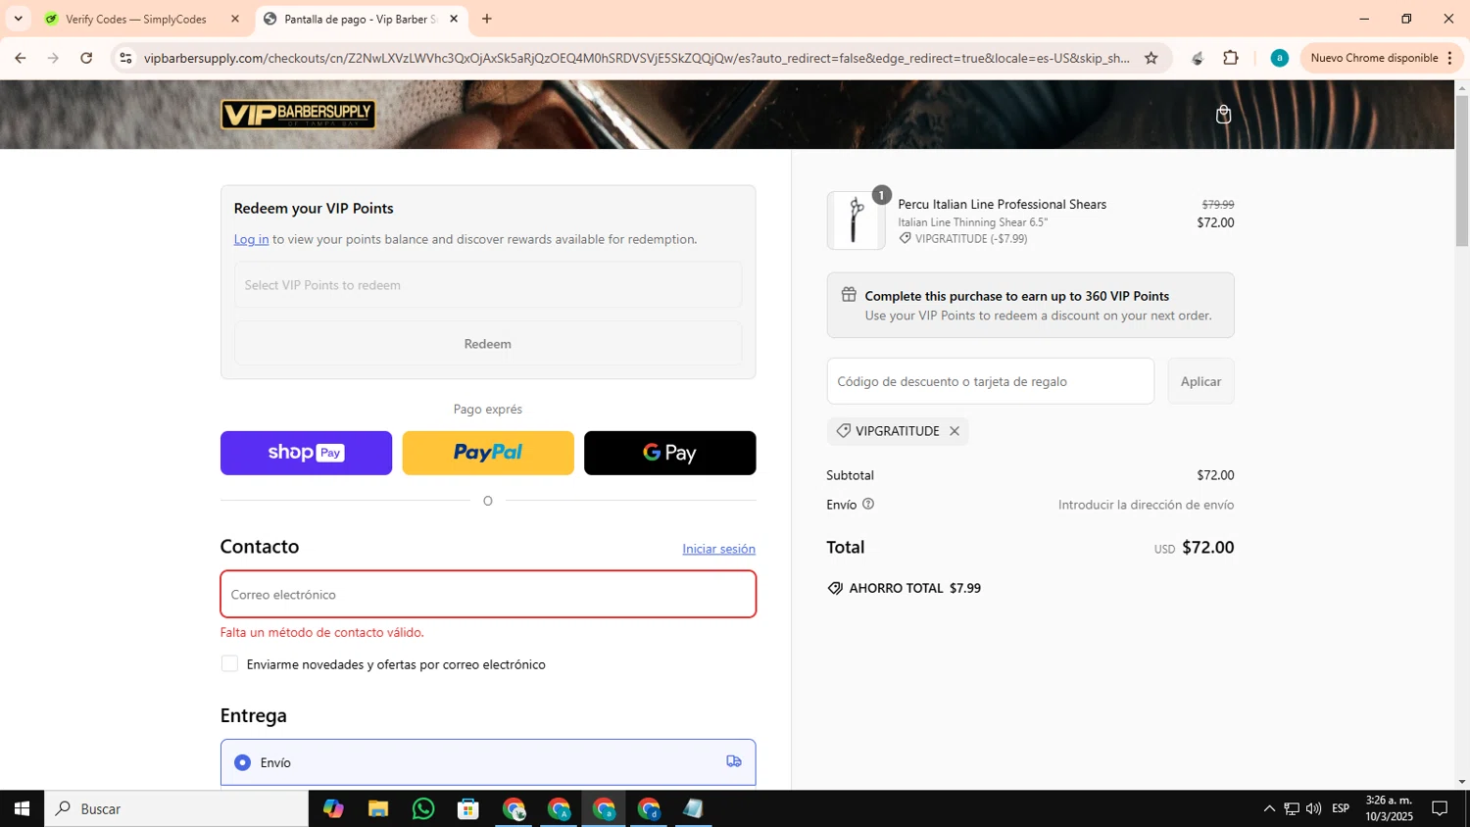Open a new browser tab
Viewport: 1470px width, 827px height.
click(x=487, y=19)
